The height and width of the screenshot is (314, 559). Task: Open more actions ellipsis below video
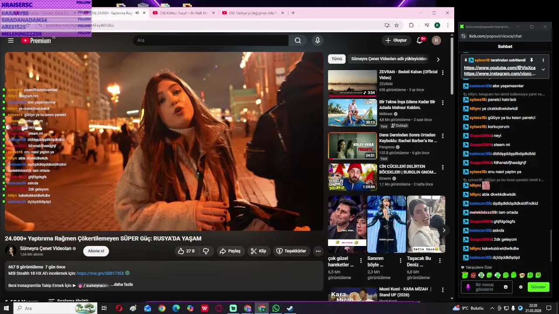point(318,251)
